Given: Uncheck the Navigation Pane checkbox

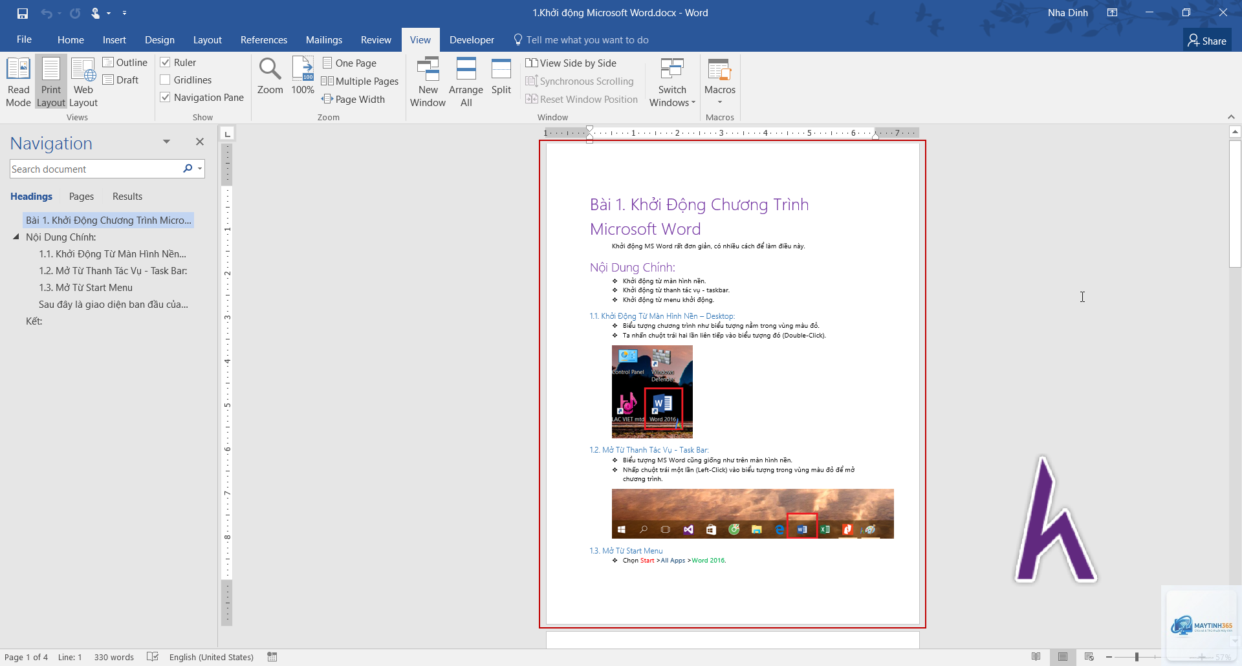Looking at the screenshot, I should point(166,98).
